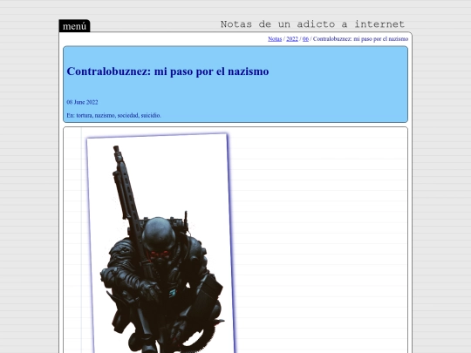Select the suicidio tag

click(x=151, y=115)
